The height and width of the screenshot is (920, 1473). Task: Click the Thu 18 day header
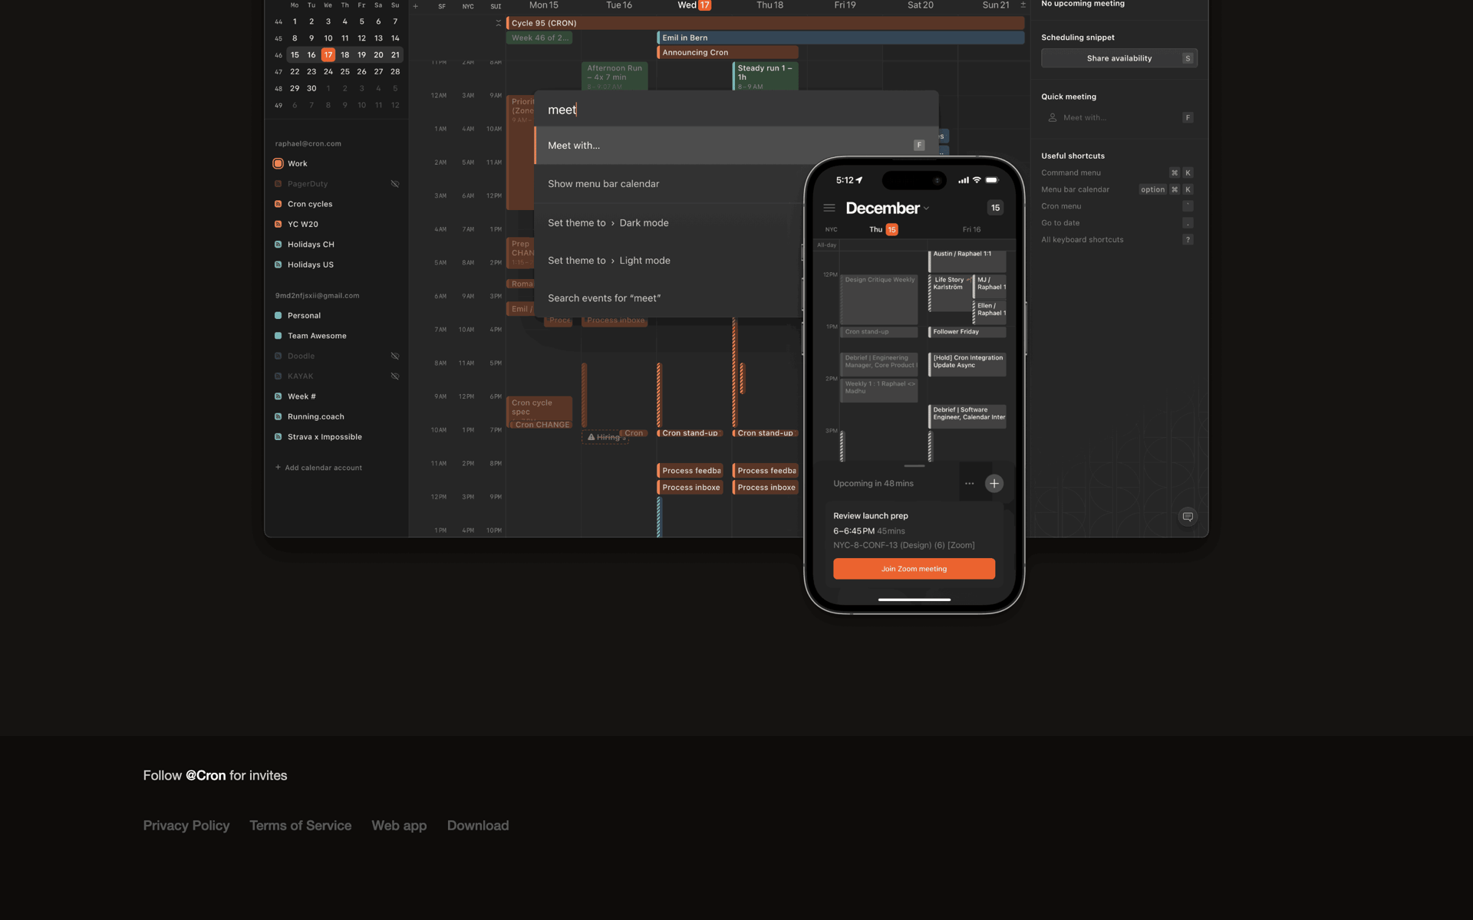pos(769,5)
